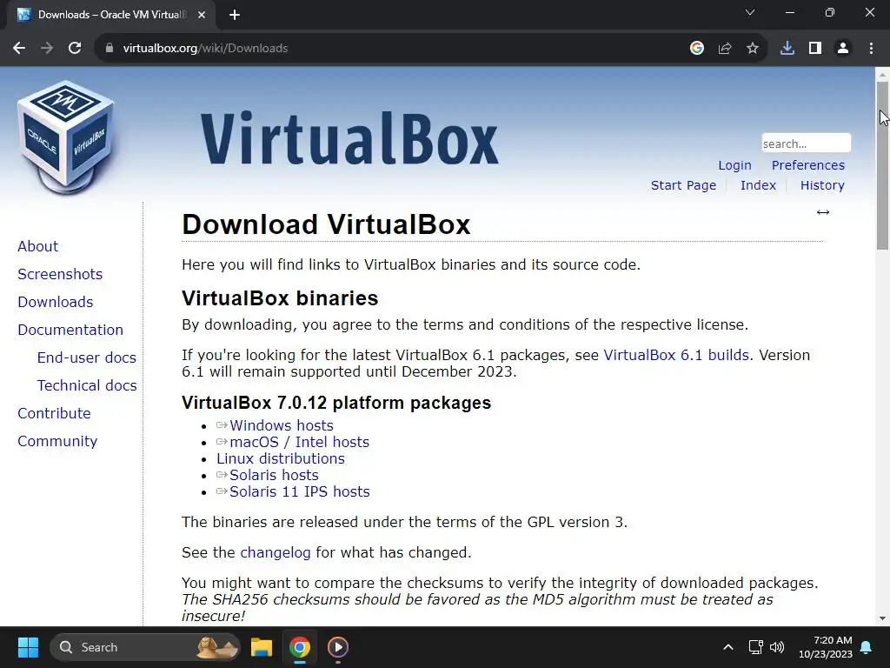
Task: Reload the page with refresh icon
Action: point(75,49)
